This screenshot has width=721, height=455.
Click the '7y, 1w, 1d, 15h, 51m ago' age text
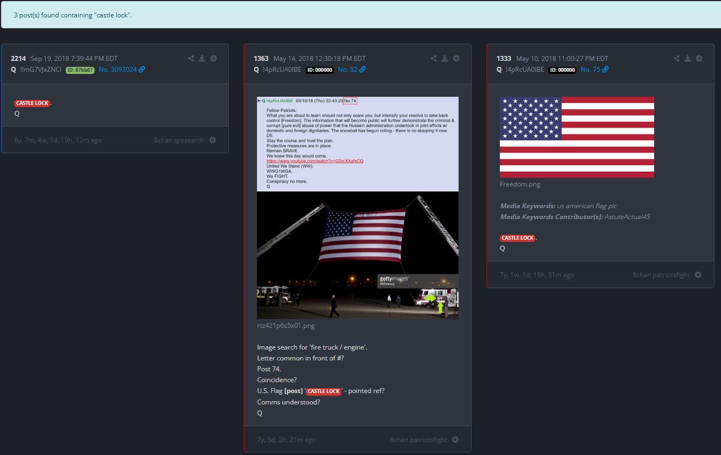coord(537,275)
